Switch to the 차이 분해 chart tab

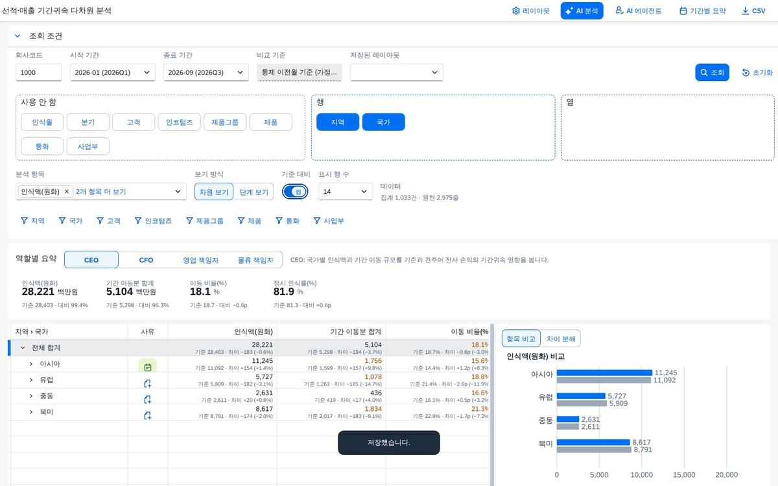[560, 339]
